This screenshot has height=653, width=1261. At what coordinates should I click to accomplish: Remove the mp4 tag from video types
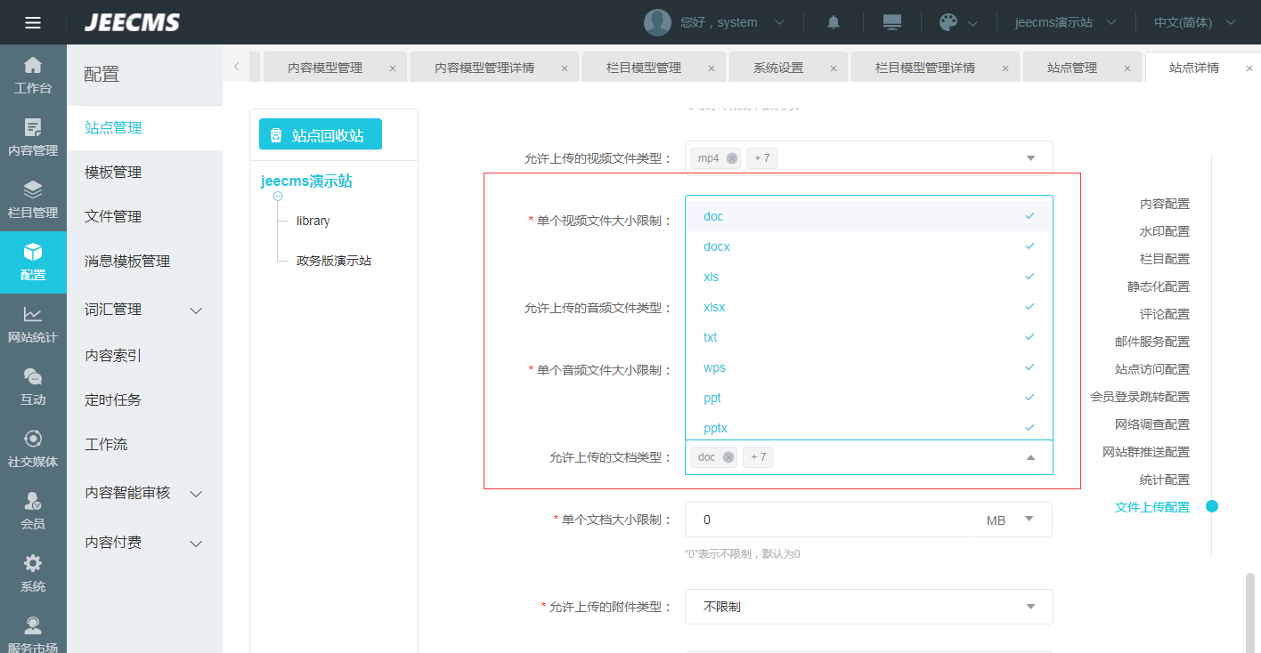tap(732, 158)
